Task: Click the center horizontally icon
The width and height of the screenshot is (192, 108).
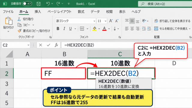Action: click(x=132, y=29)
